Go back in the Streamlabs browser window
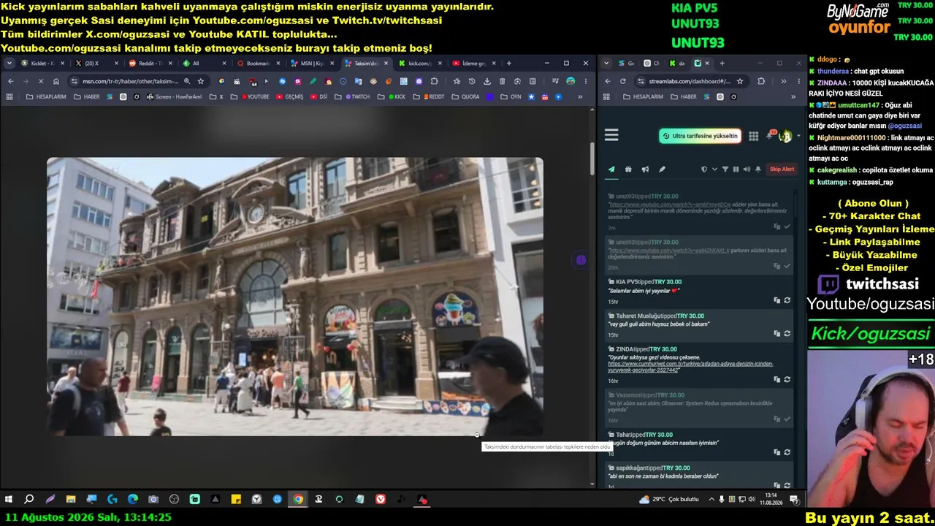935x526 pixels. 607,81
